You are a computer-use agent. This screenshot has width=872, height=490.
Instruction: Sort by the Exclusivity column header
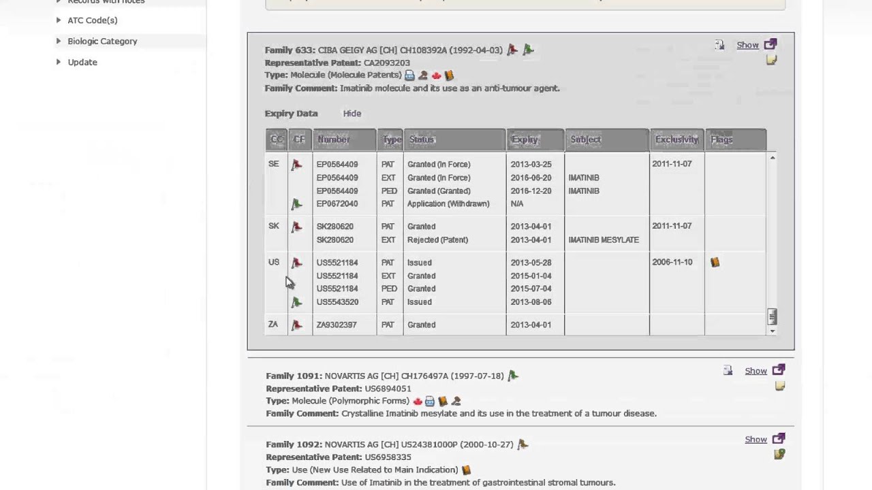677,140
